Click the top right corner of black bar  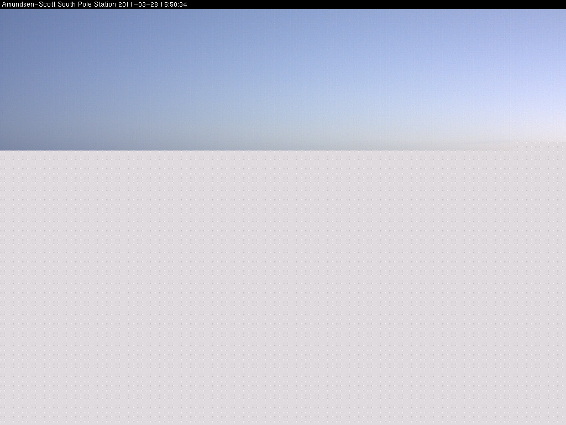coord(562,3)
